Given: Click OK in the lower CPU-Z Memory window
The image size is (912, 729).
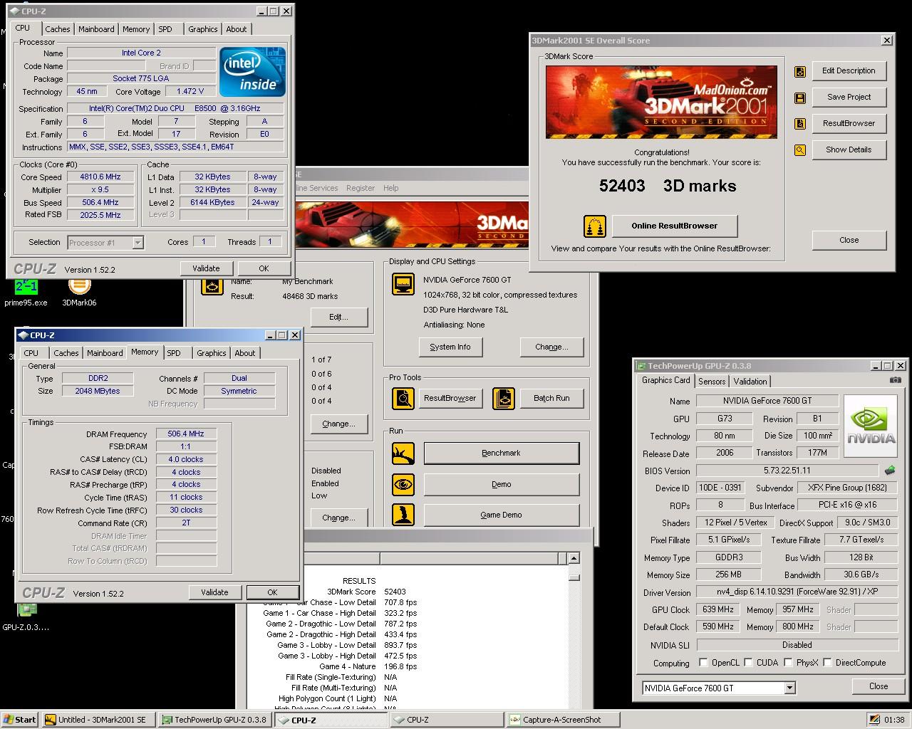Looking at the screenshot, I should coord(272,592).
